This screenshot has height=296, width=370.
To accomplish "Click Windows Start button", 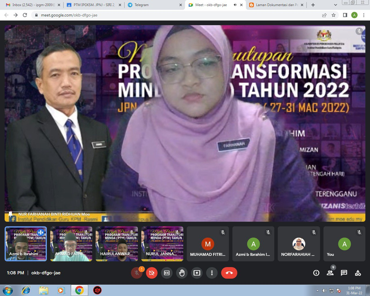I will coord(8,290).
